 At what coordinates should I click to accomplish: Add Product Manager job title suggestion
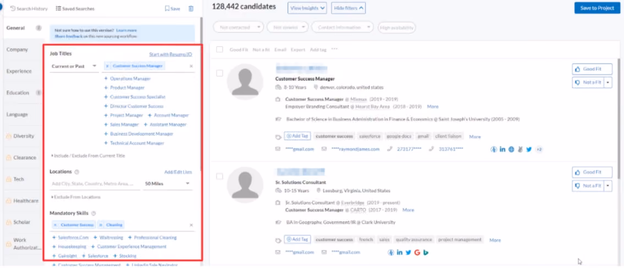124,88
